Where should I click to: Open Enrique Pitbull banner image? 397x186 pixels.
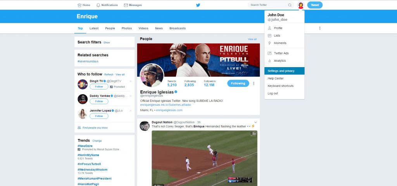click(198, 60)
